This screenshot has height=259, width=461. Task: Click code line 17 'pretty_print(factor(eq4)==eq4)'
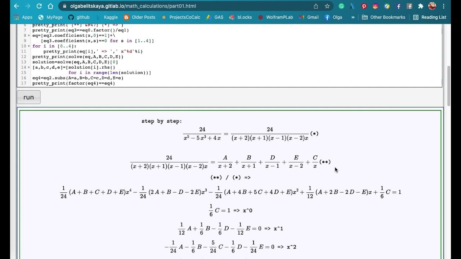(x=73, y=83)
